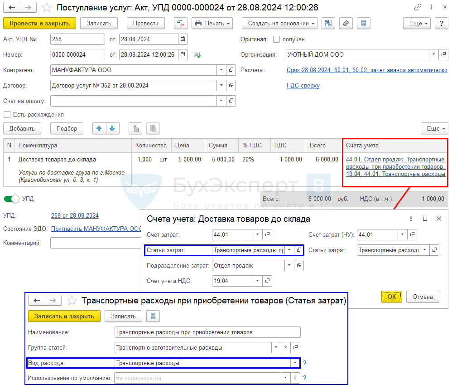Open the Организация record with open icon
The image size is (452, 385).
tap(443, 54)
